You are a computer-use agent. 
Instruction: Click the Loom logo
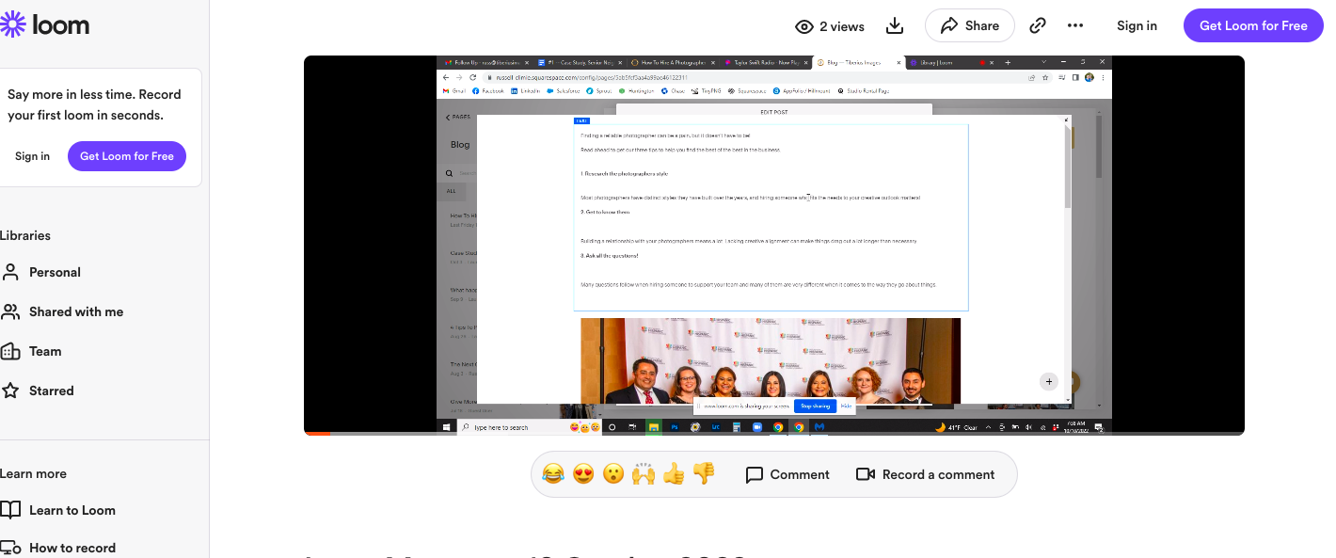(x=44, y=24)
